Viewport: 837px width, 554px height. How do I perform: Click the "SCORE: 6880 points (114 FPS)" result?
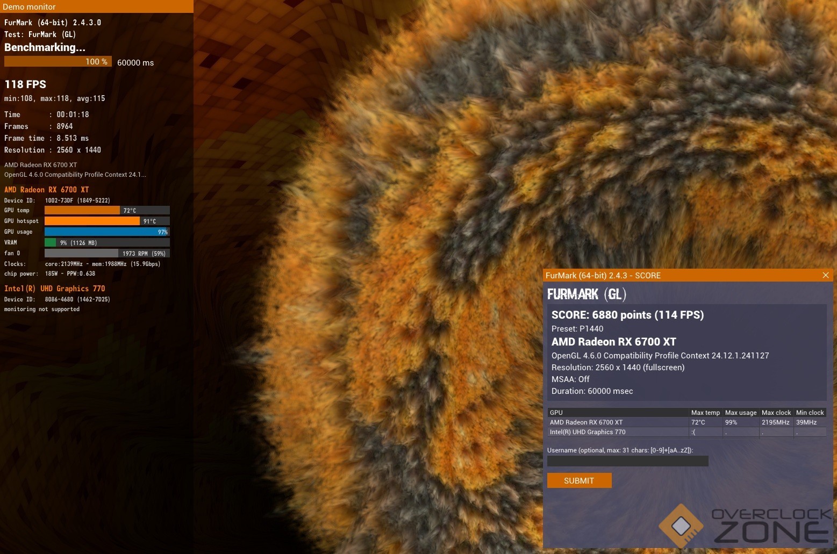pos(627,315)
